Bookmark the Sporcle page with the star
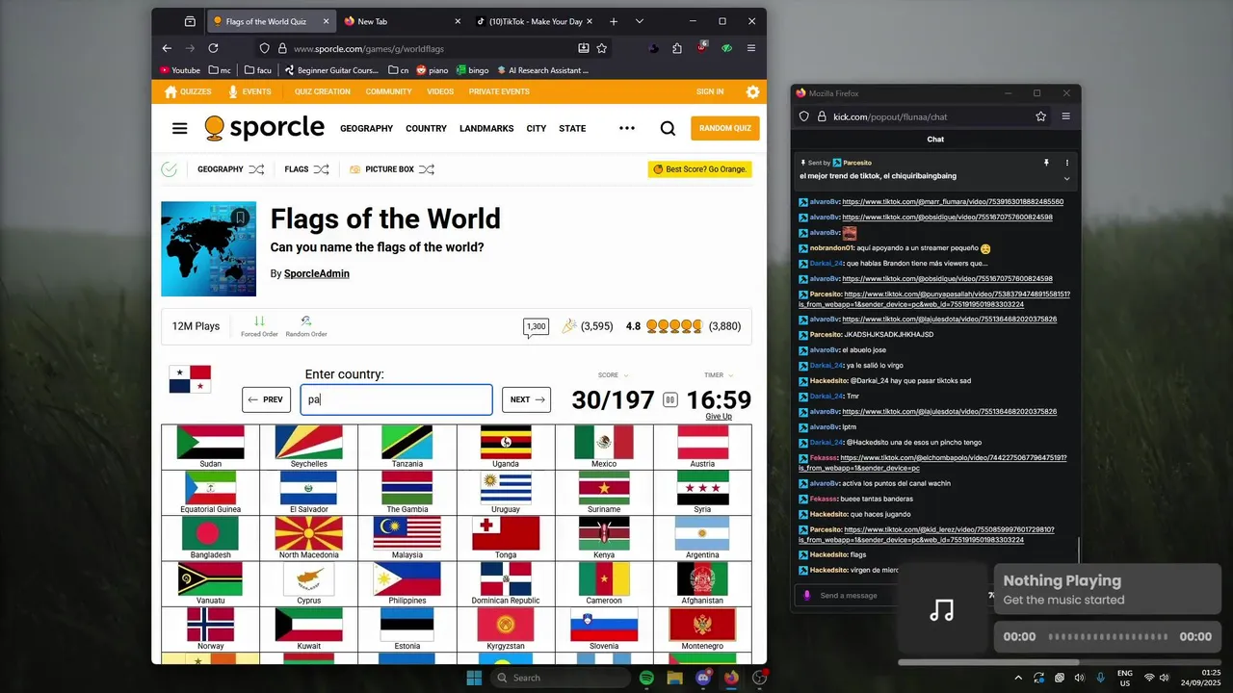The width and height of the screenshot is (1233, 693). (602, 48)
